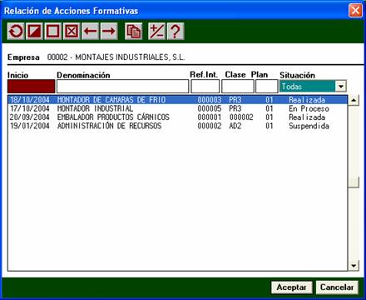Click the Aceptar button

coord(292,287)
